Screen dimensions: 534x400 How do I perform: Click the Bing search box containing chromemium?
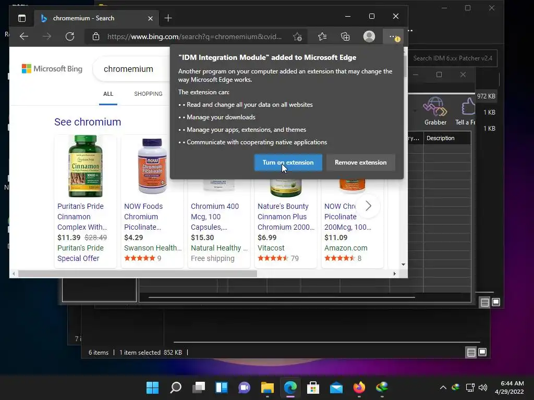[x=131, y=69]
